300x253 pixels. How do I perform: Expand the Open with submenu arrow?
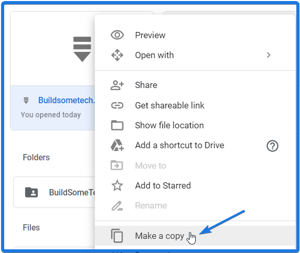(269, 55)
